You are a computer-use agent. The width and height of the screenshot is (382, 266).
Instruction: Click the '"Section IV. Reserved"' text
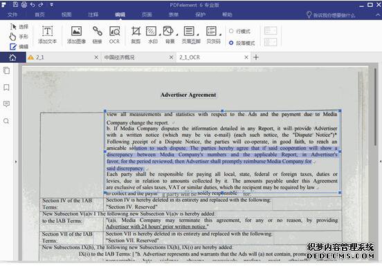(131, 207)
